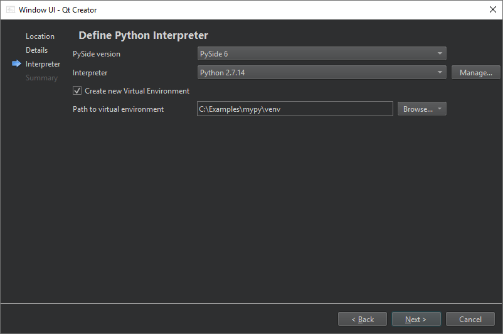This screenshot has height=334, width=503.
Task: Close the Window UI wizard dialog
Action: (492, 10)
